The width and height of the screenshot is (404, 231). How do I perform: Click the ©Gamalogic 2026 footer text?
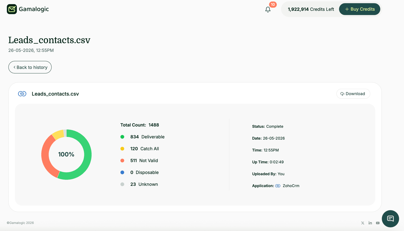[20, 223]
